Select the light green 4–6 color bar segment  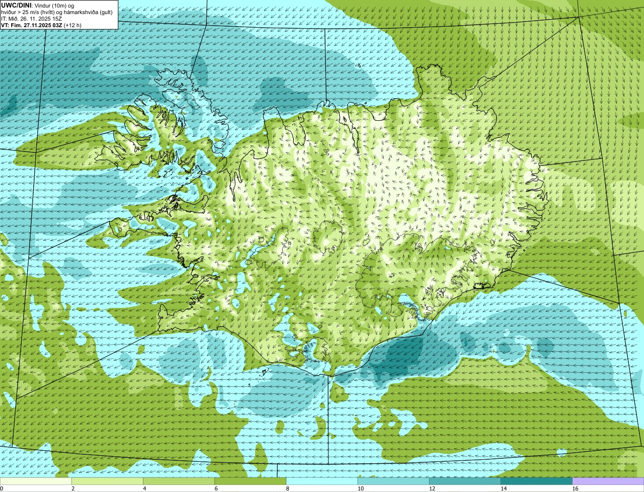click(x=179, y=481)
